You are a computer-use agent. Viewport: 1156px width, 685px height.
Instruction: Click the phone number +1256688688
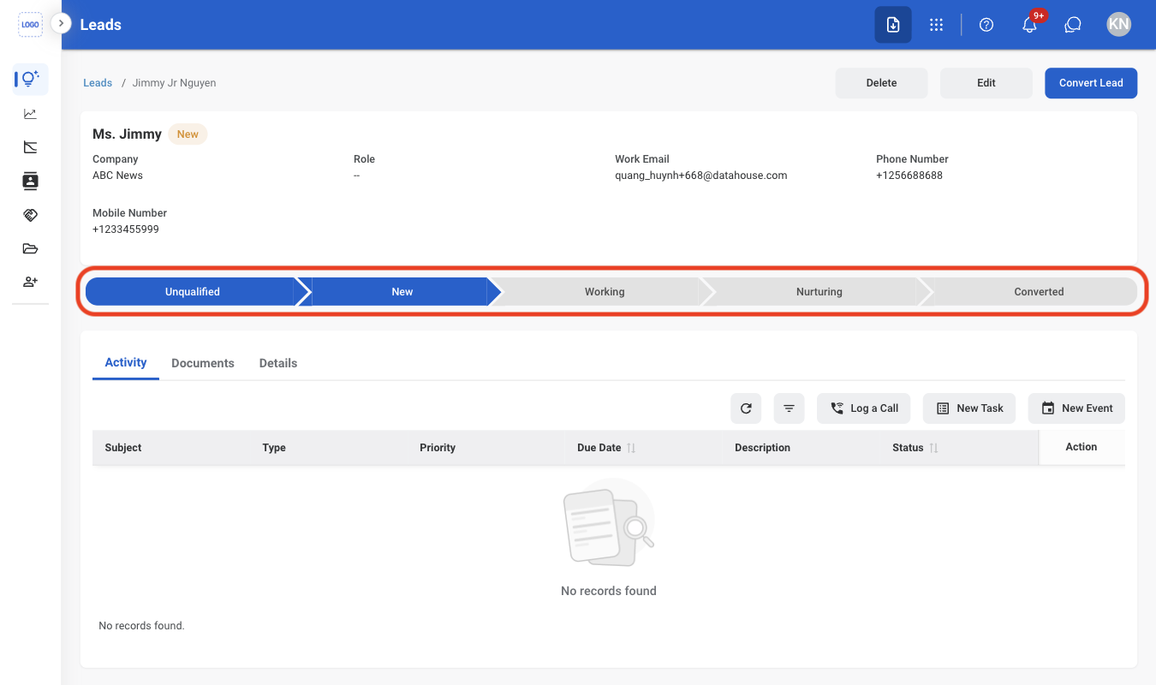pos(909,176)
